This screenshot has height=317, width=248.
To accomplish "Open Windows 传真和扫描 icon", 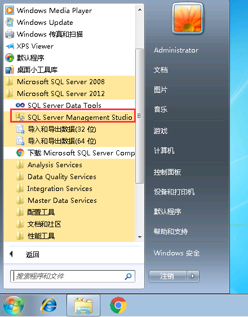I will [10, 34].
